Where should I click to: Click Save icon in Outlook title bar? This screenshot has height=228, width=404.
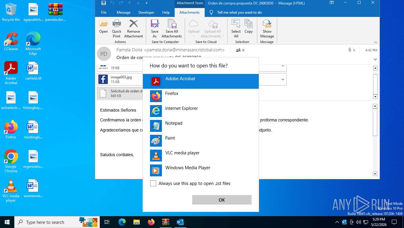(x=103, y=3)
